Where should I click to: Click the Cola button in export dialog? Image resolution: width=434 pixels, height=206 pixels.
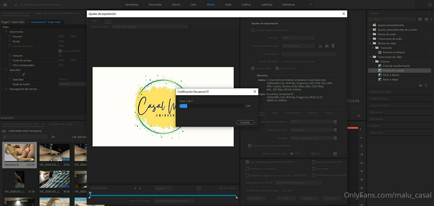click(x=286, y=198)
